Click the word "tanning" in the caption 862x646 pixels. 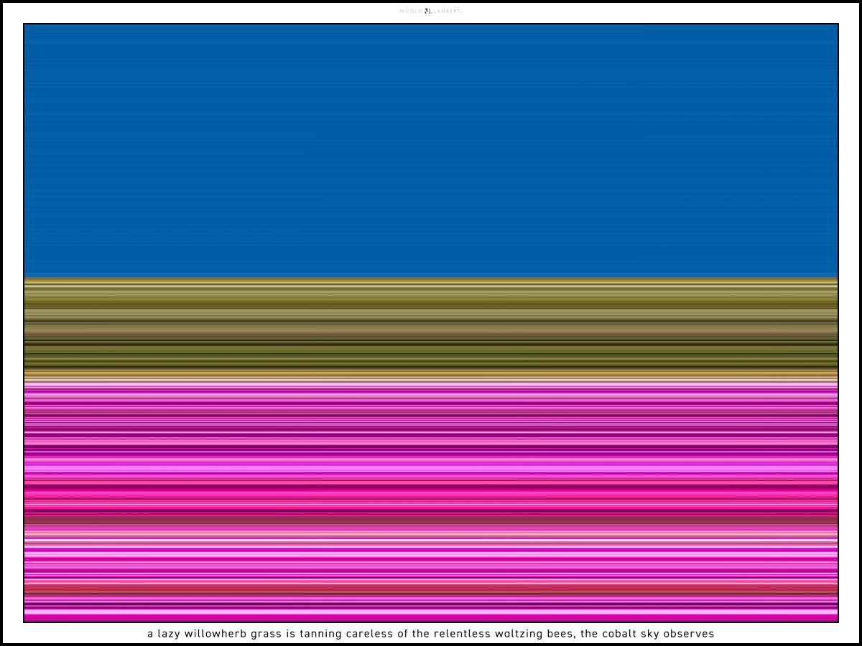[x=320, y=634]
